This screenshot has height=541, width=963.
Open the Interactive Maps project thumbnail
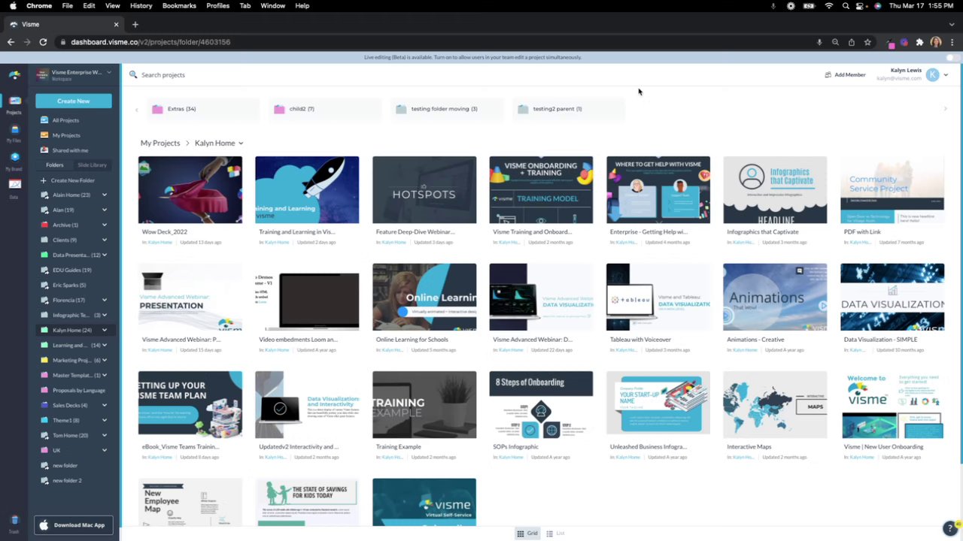pos(775,405)
